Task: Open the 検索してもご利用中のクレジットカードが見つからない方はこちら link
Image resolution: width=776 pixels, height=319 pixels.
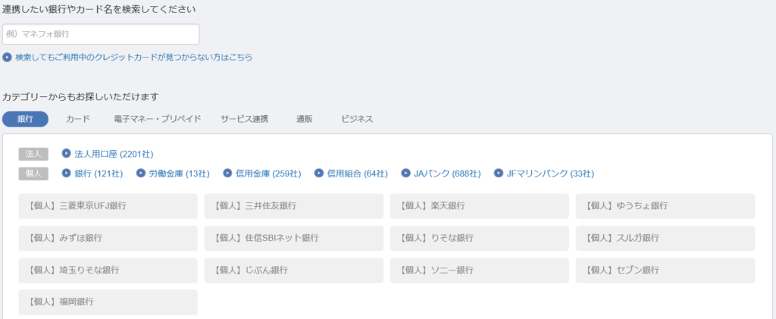Action: [x=133, y=58]
